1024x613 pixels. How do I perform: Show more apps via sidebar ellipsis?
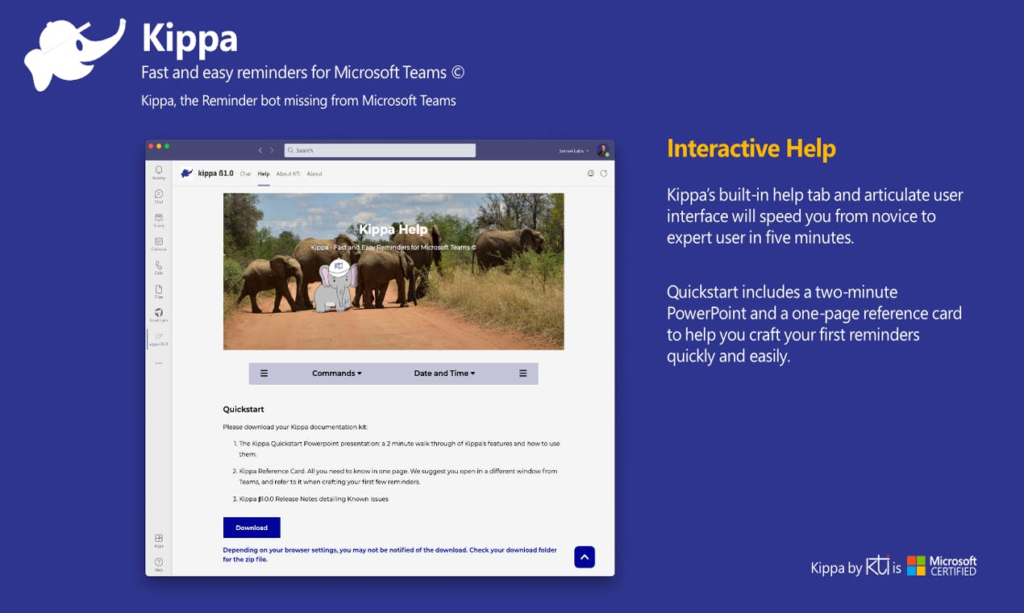point(159,363)
